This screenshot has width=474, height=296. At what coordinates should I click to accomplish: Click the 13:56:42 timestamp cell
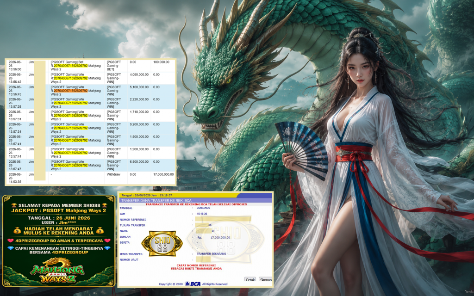coord(16,78)
